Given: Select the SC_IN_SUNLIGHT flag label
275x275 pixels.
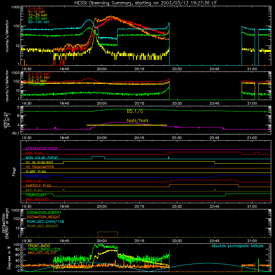Looking at the screenshot, I should tap(40, 162).
